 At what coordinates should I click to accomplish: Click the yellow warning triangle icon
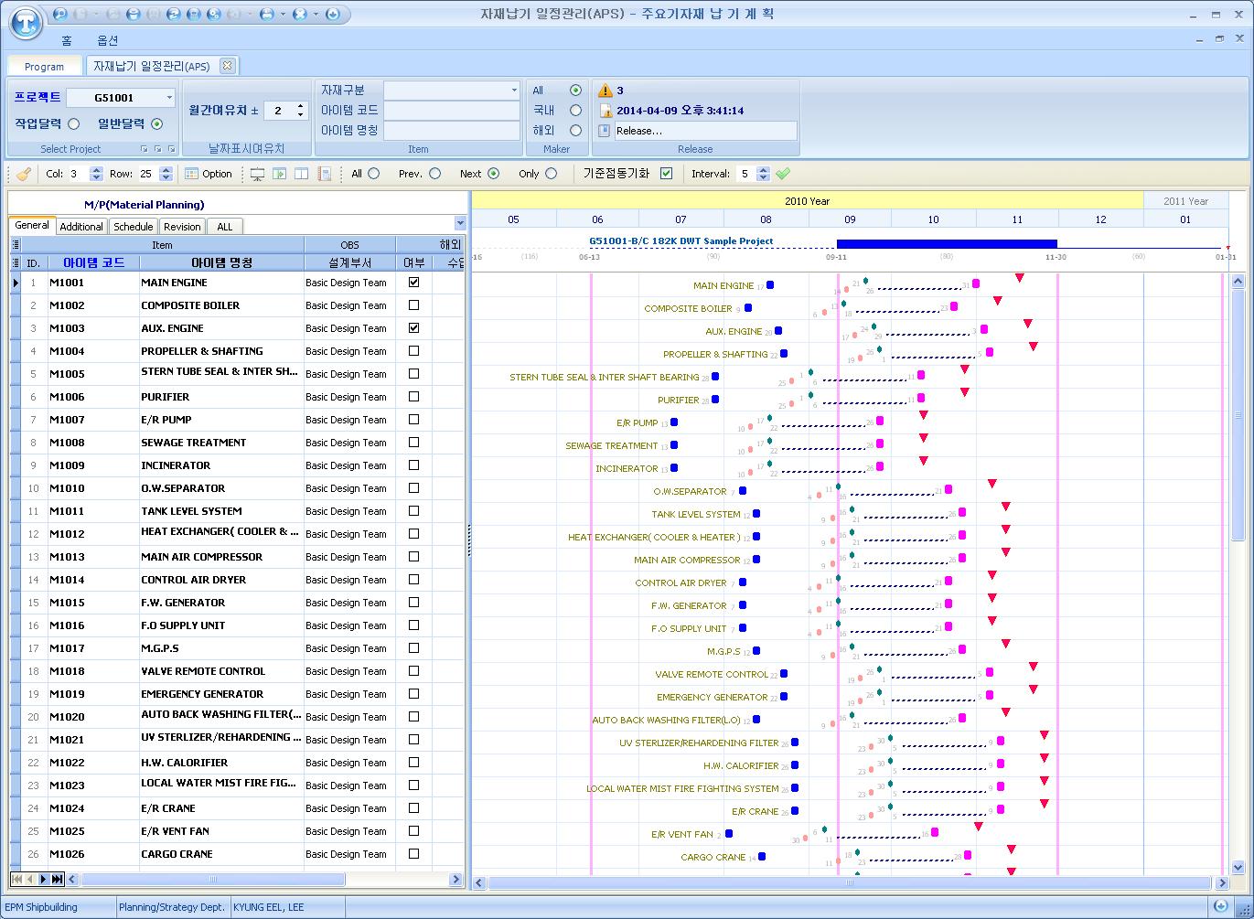coord(606,91)
